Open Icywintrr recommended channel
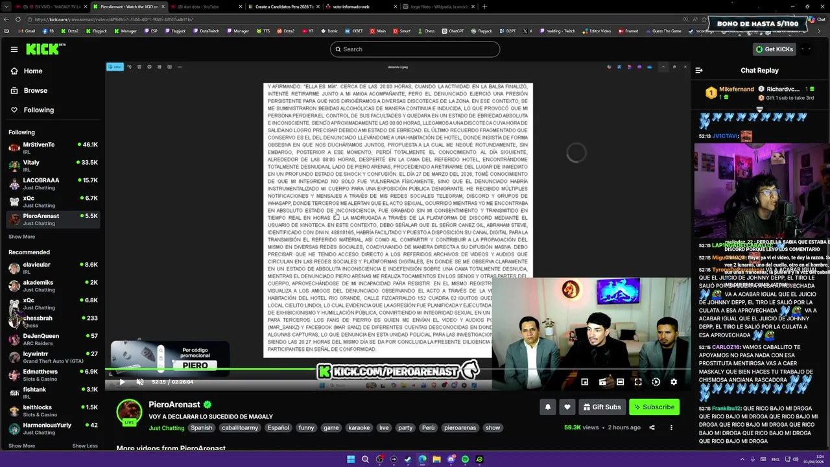The height and width of the screenshot is (467, 830). pos(53,357)
